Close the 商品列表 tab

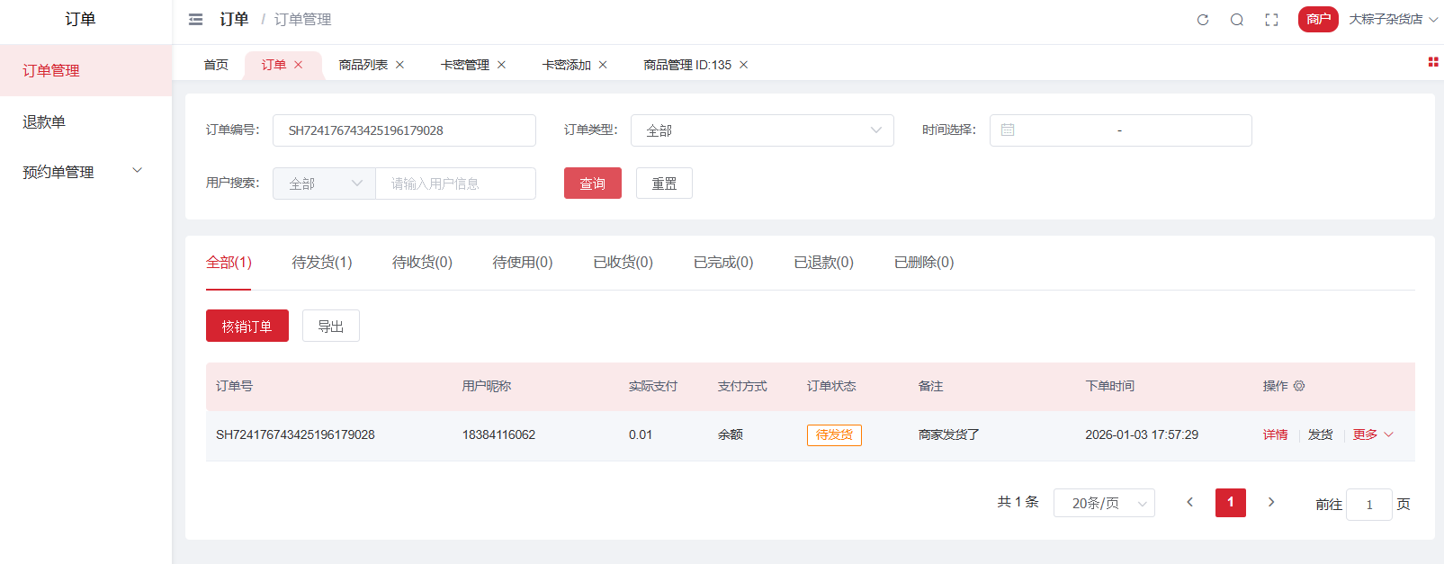[x=400, y=65]
